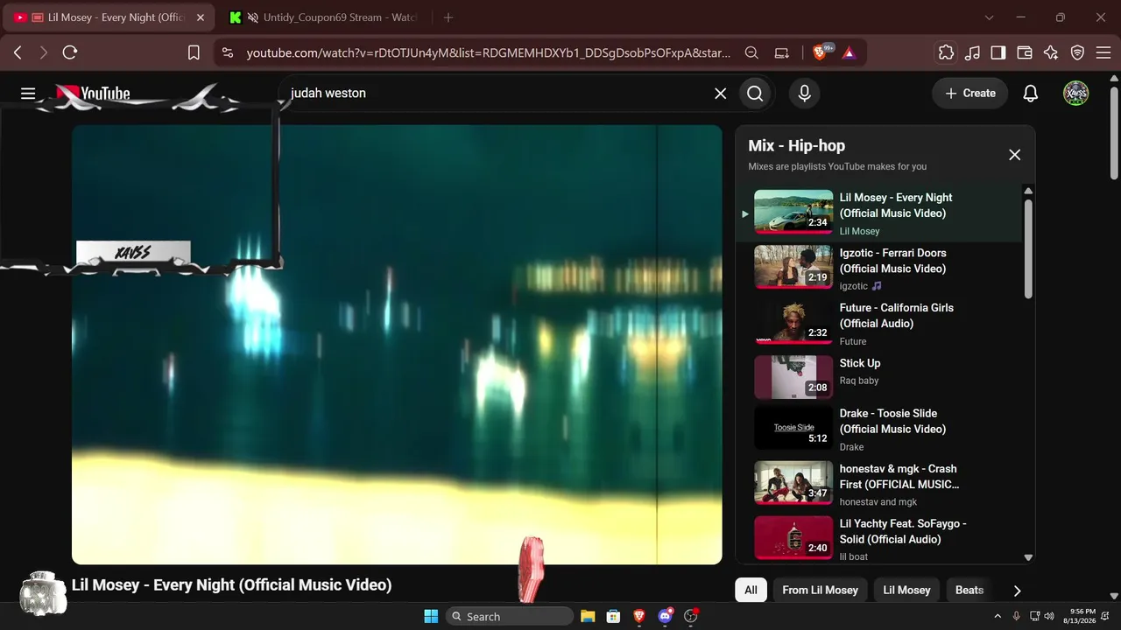
Task: Click the Create button
Action: [969, 94]
